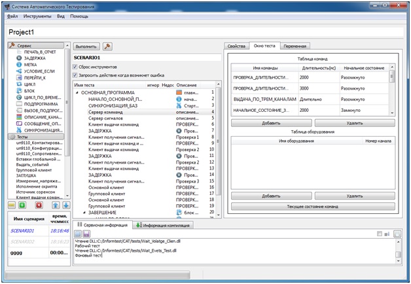Select the БЛОК icon in the service list
Screen dimensions: 411x284
[x=19, y=91]
